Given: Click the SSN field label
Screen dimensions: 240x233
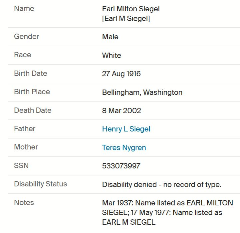Looking at the screenshot, I should pyautogui.click(x=21, y=165).
